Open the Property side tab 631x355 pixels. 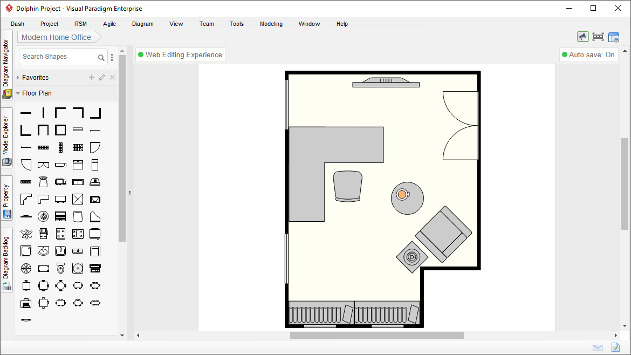[x=6, y=197]
